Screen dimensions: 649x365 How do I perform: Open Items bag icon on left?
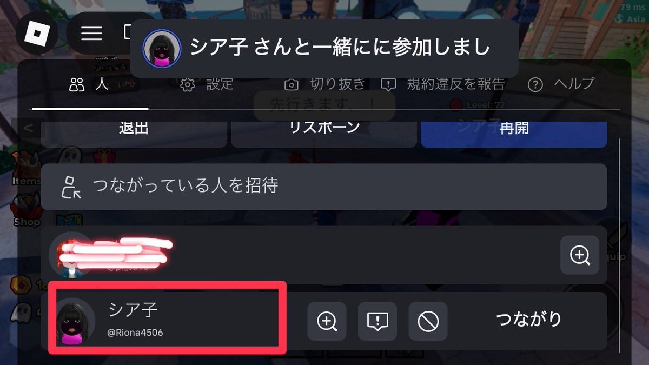27,169
